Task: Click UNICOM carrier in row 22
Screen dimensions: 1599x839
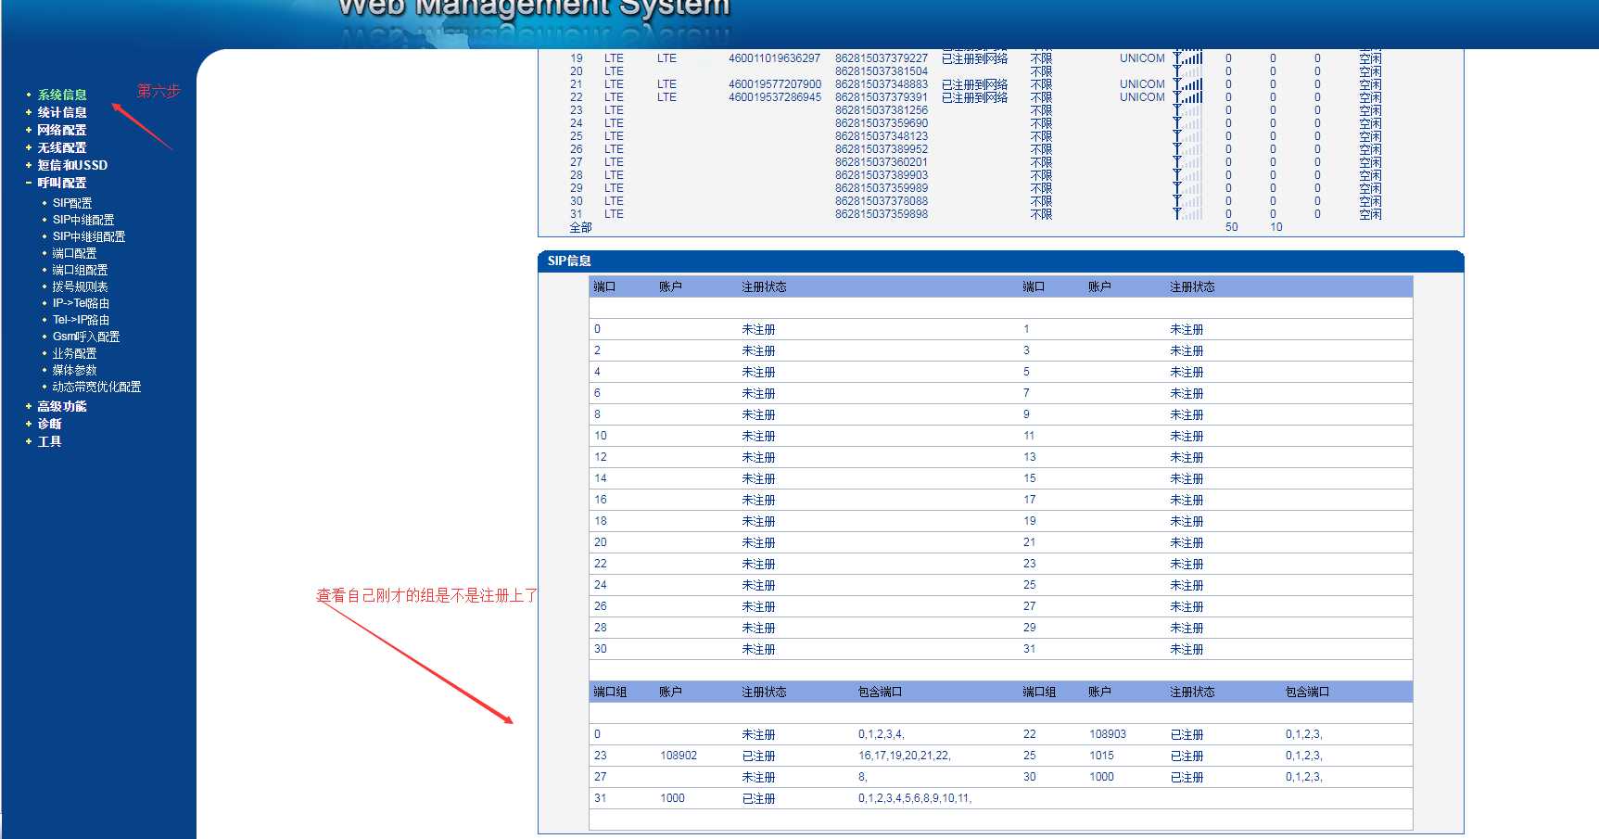Action: pyautogui.click(x=1142, y=97)
